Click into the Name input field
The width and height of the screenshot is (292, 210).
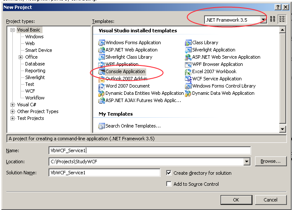click(x=150, y=150)
